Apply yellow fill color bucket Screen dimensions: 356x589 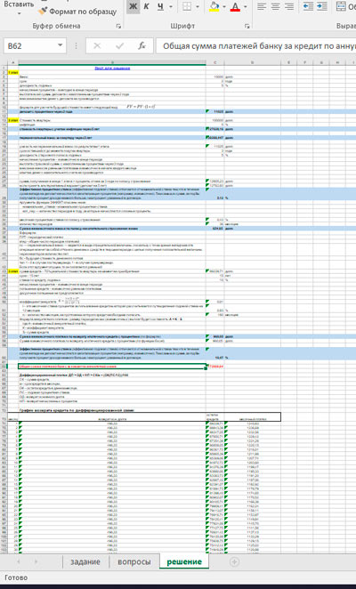click(x=214, y=7)
